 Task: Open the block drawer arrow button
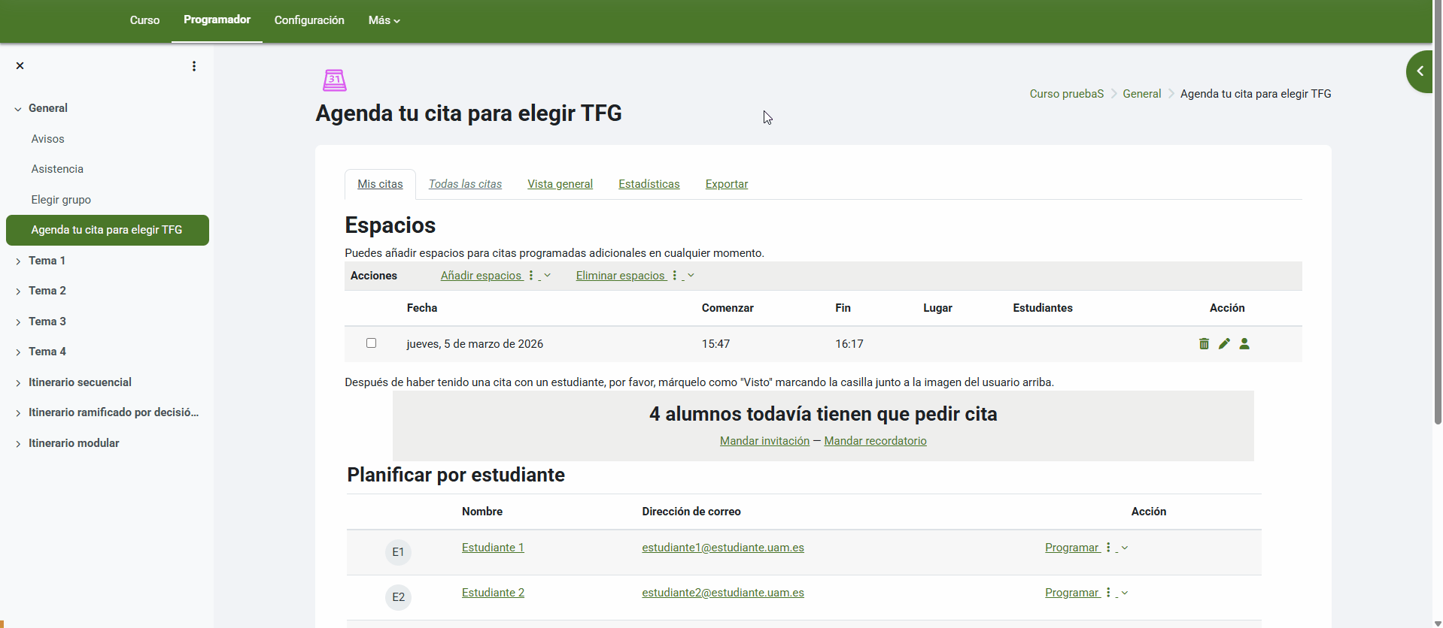point(1420,71)
